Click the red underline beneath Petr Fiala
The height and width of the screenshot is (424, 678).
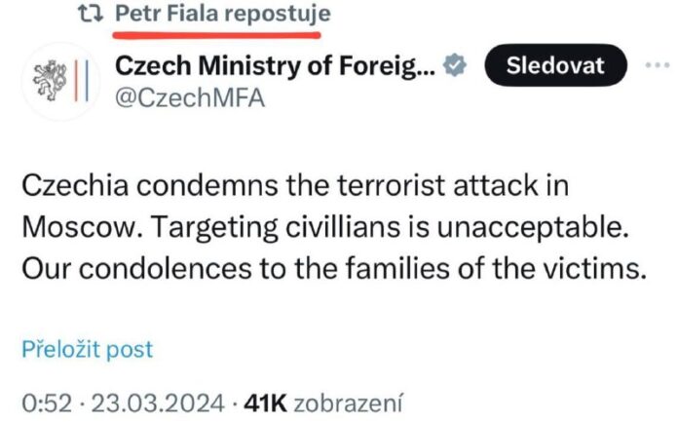click(214, 30)
